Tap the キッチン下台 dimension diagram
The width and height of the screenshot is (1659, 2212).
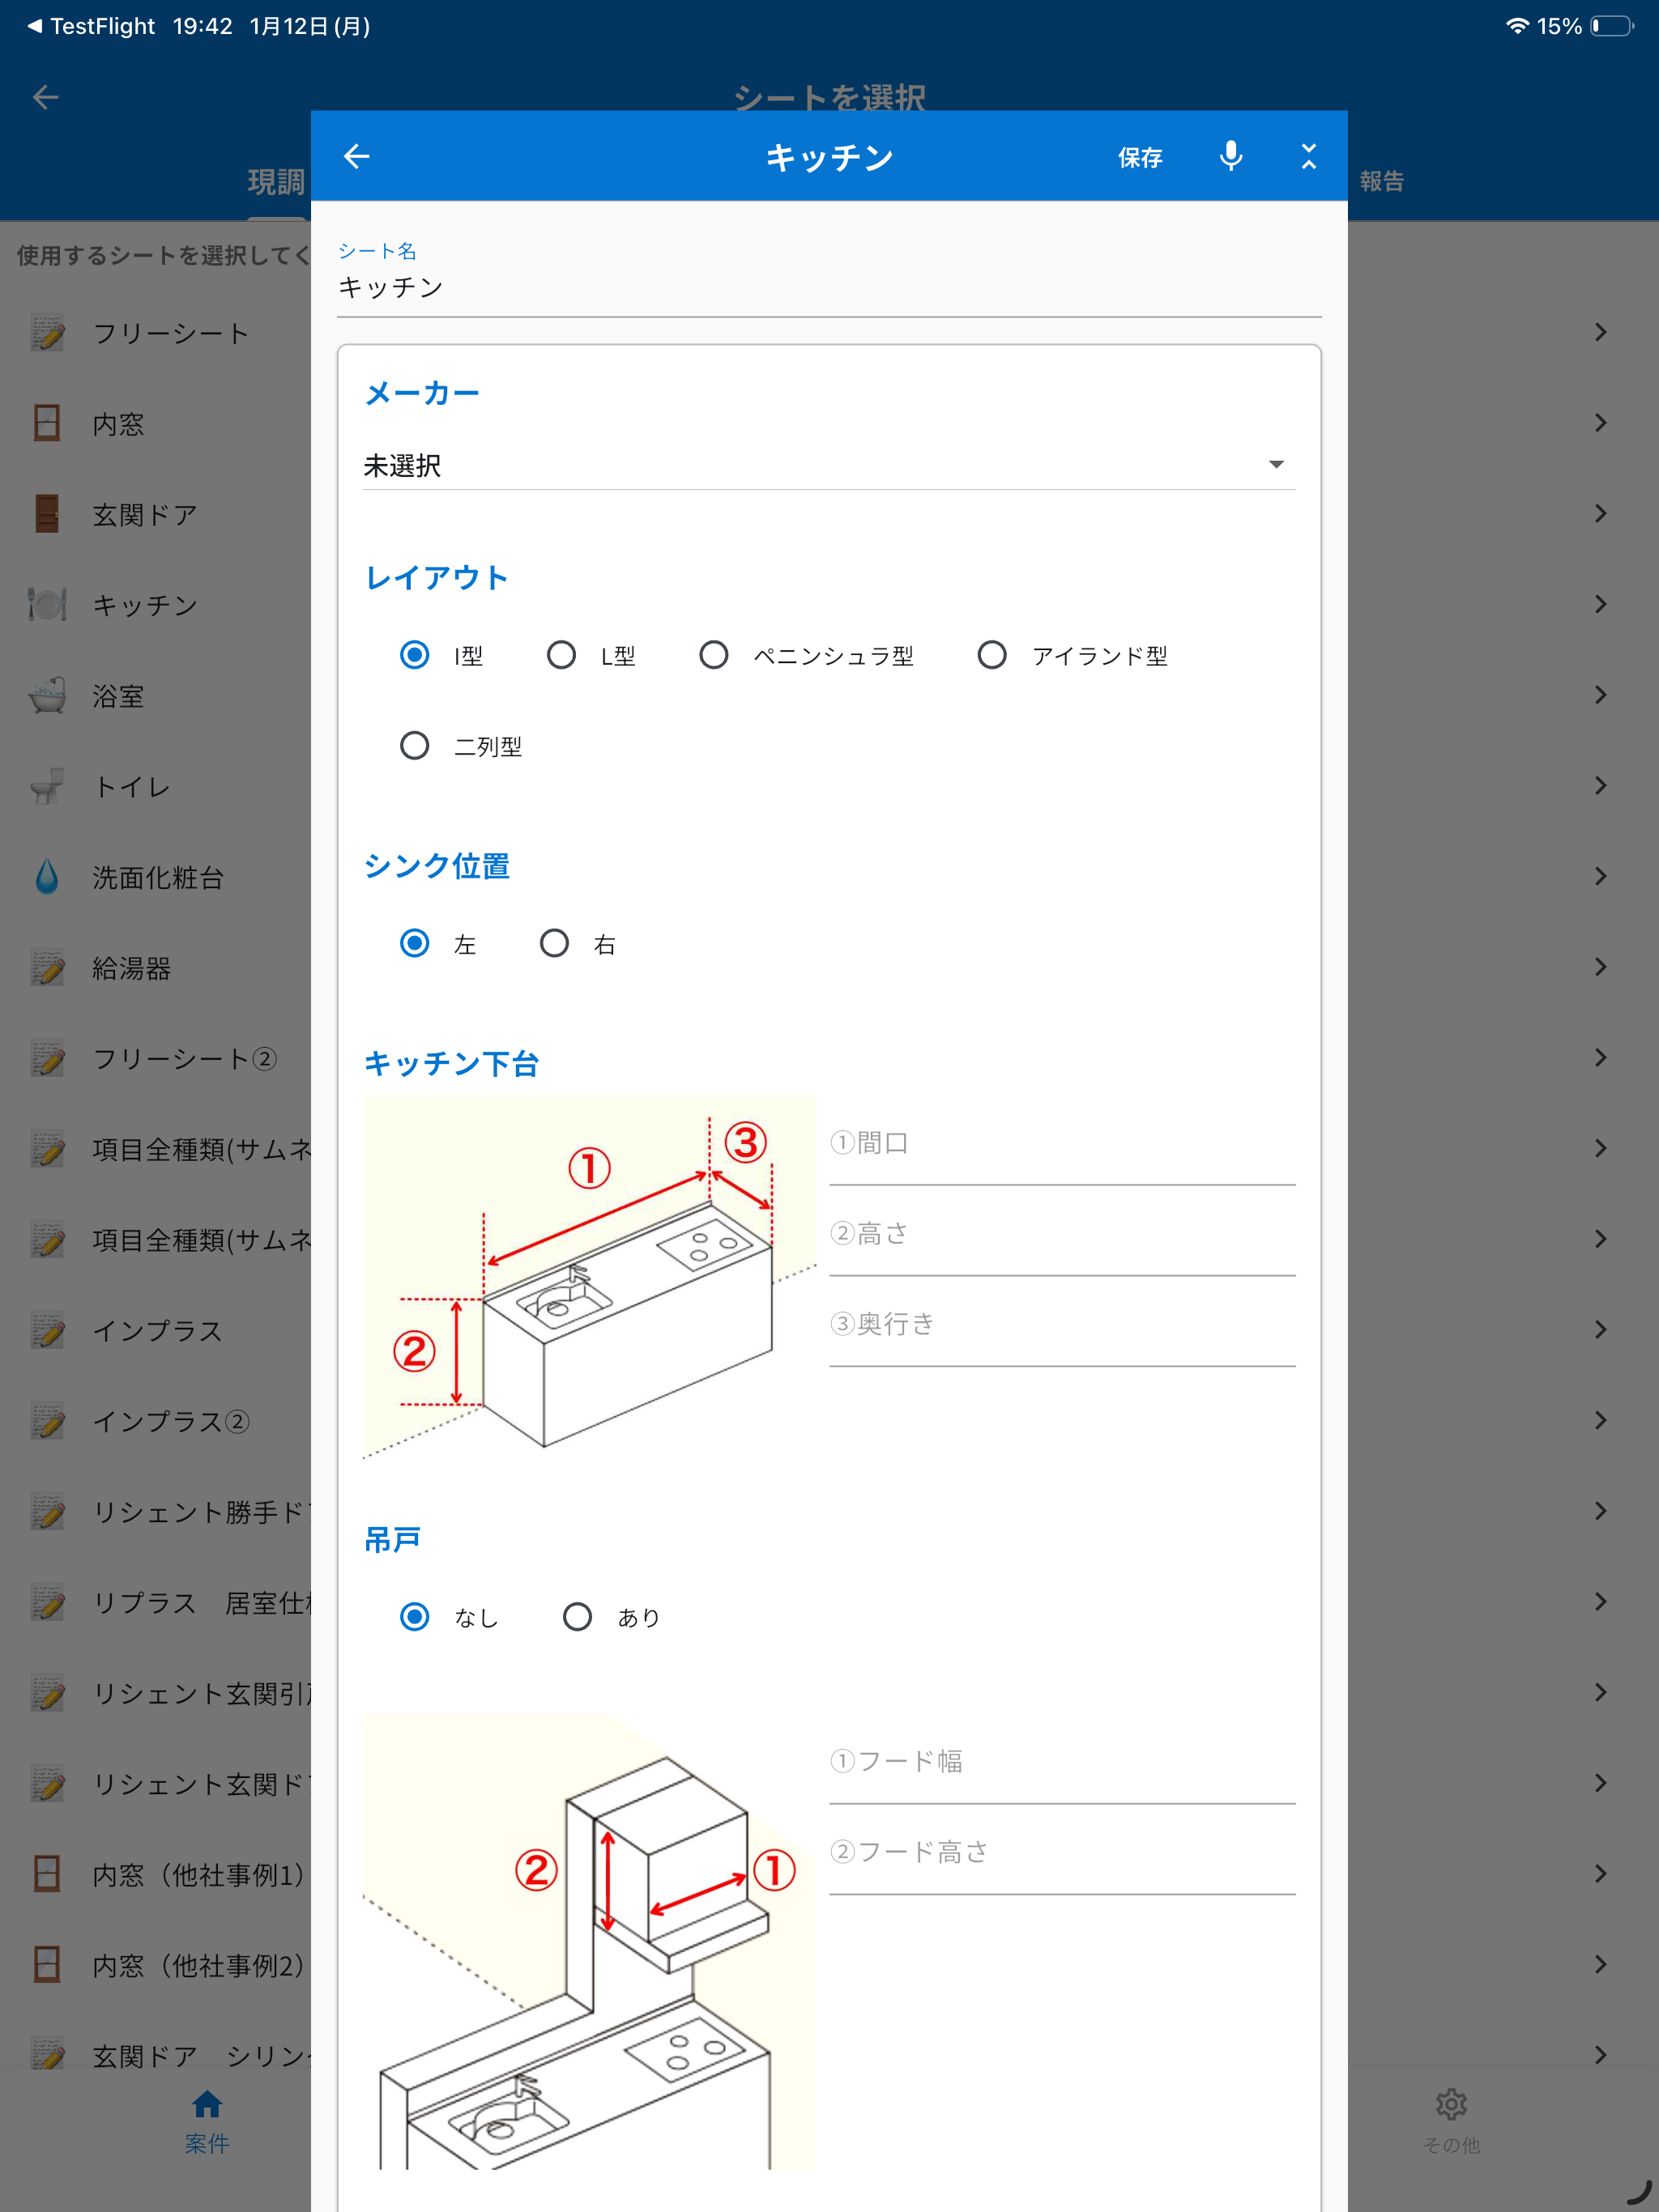[590, 1277]
